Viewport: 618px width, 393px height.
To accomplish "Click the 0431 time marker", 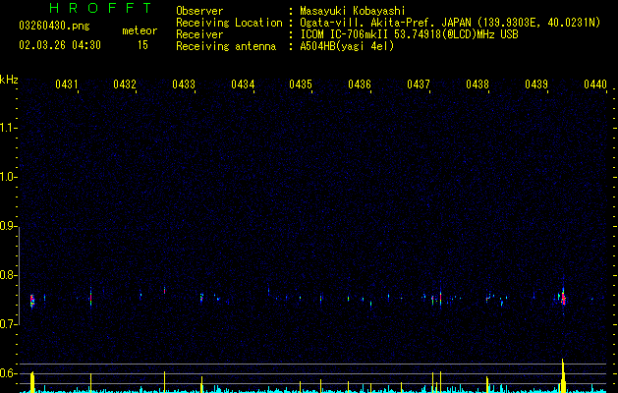I will pos(66,84).
